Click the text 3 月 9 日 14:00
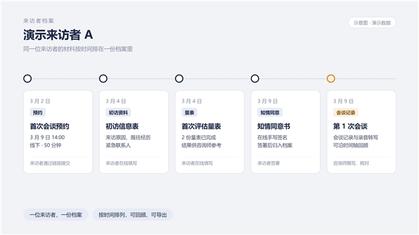This screenshot has width=419, height=235. pos(47,138)
